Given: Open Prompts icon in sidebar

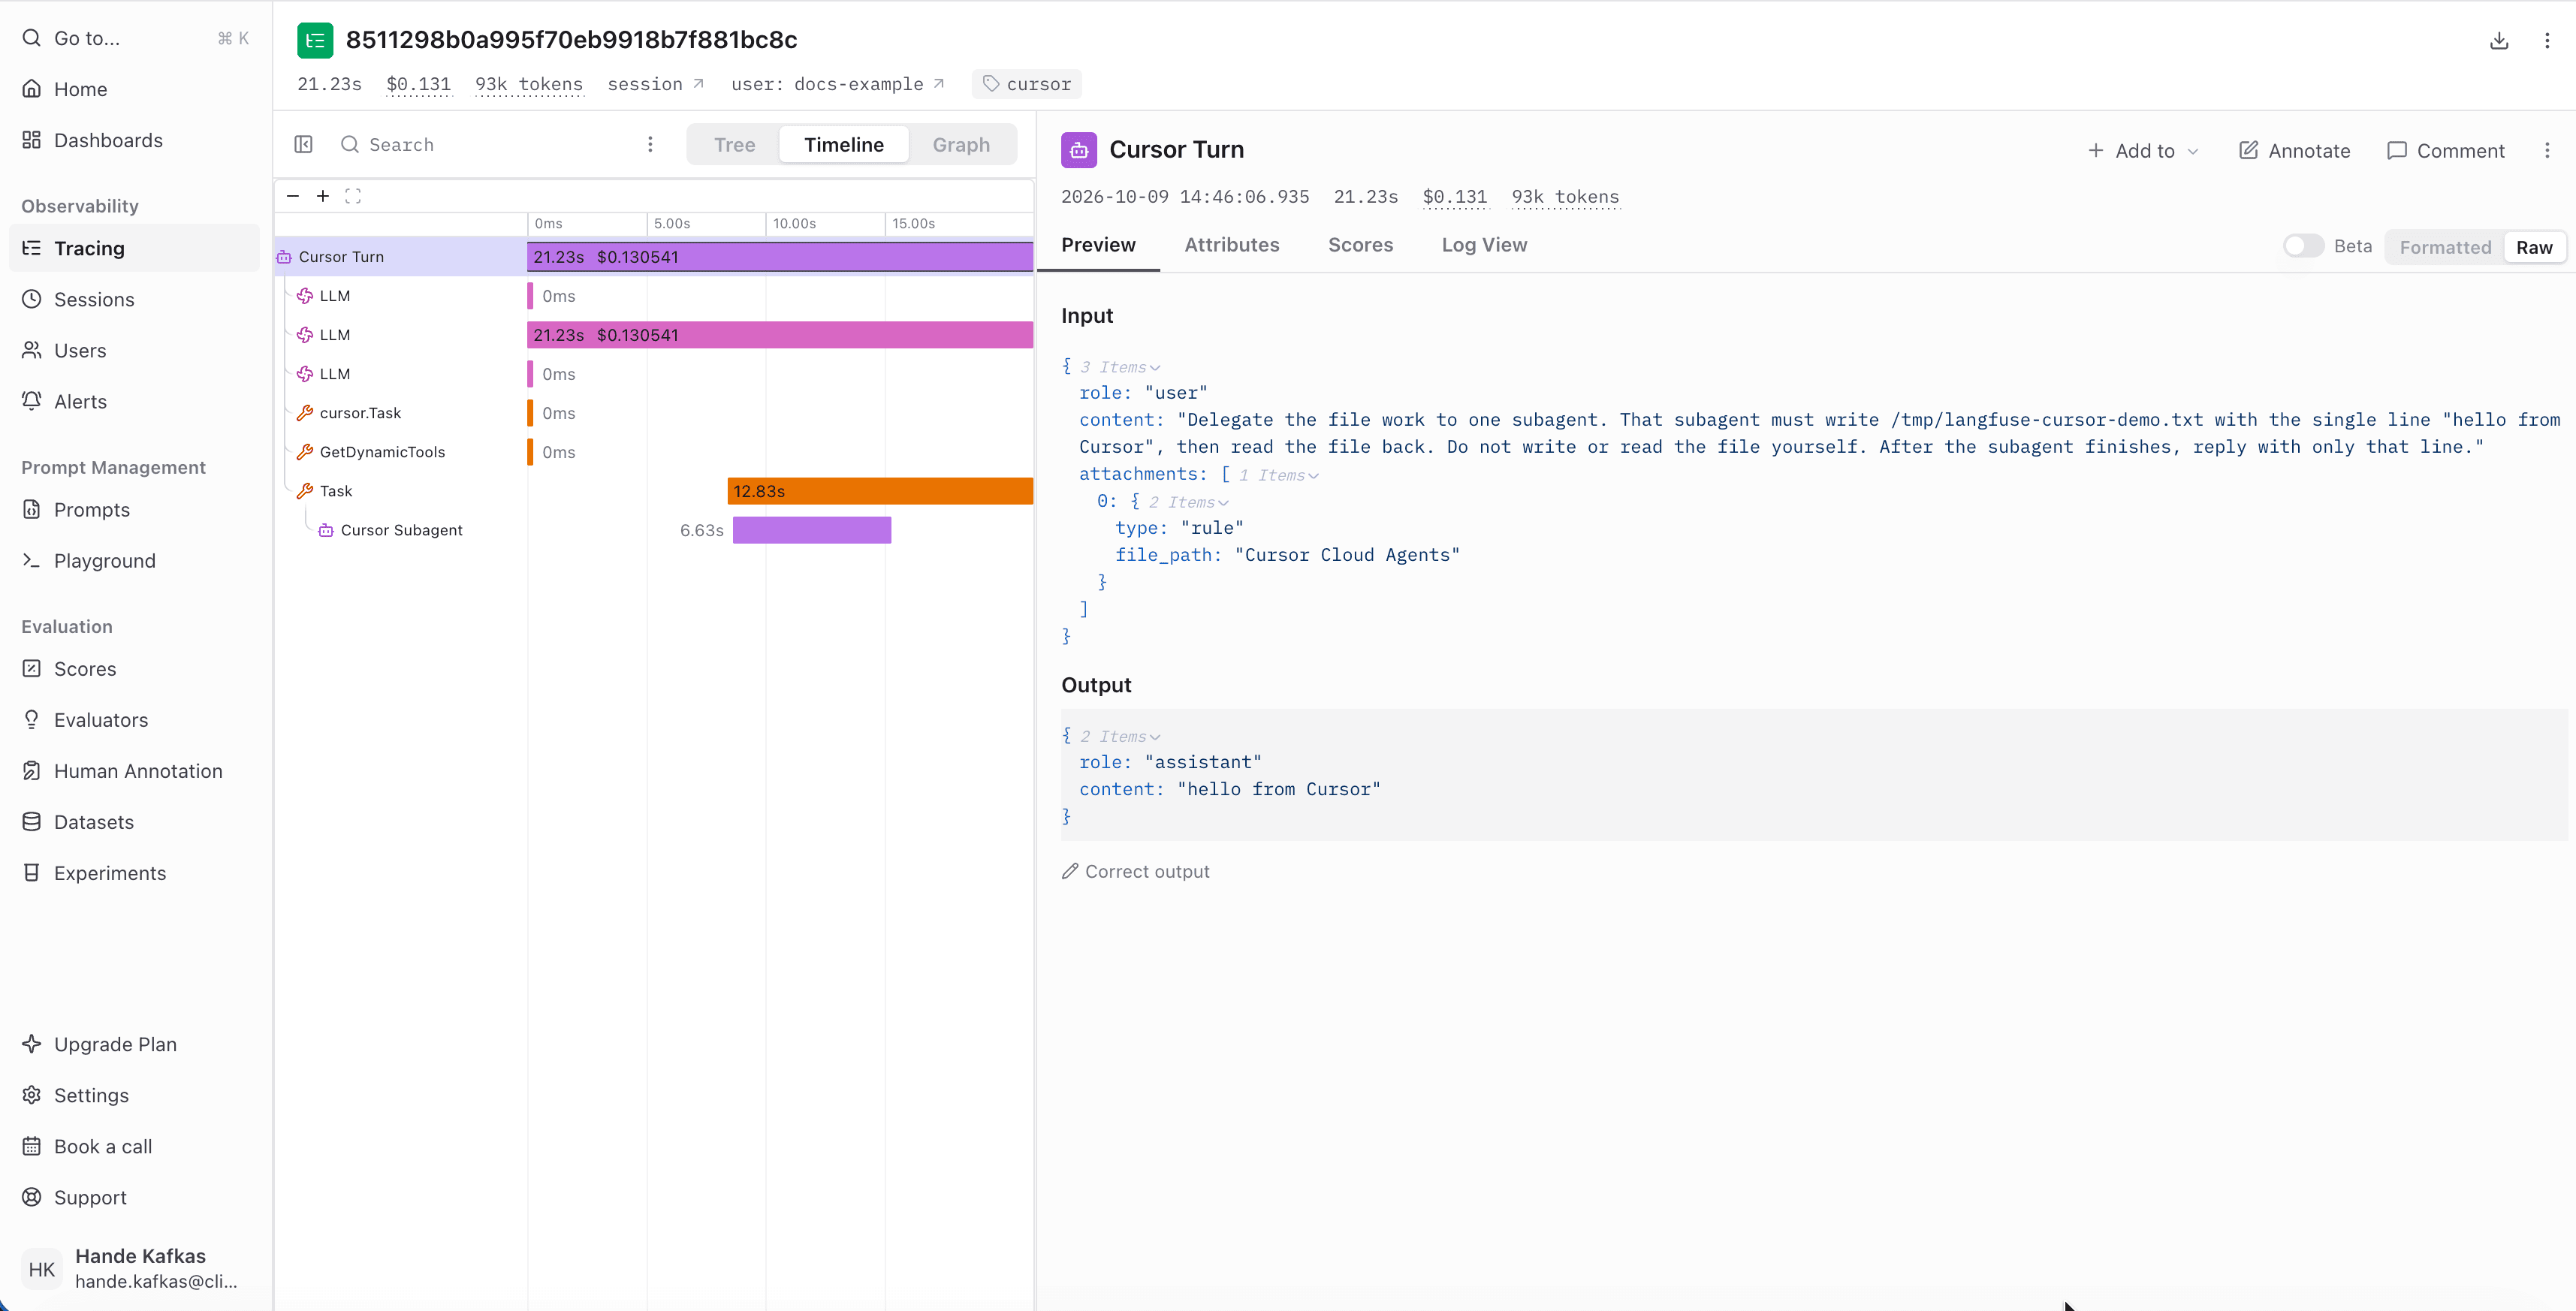Looking at the screenshot, I should [32, 510].
